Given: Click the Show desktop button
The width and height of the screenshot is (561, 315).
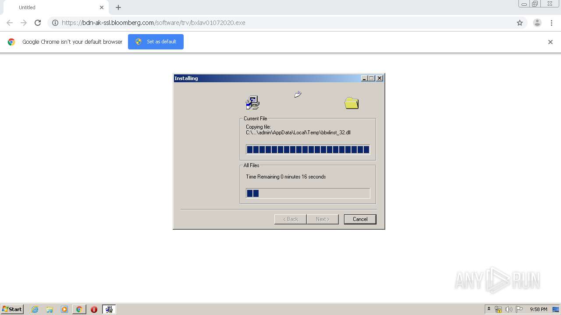Looking at the screenshot, I should click(556, 309).
